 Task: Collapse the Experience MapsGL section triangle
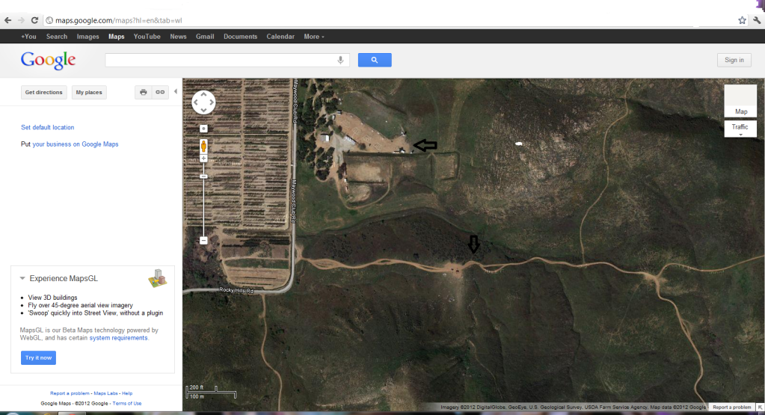[23, 279]
